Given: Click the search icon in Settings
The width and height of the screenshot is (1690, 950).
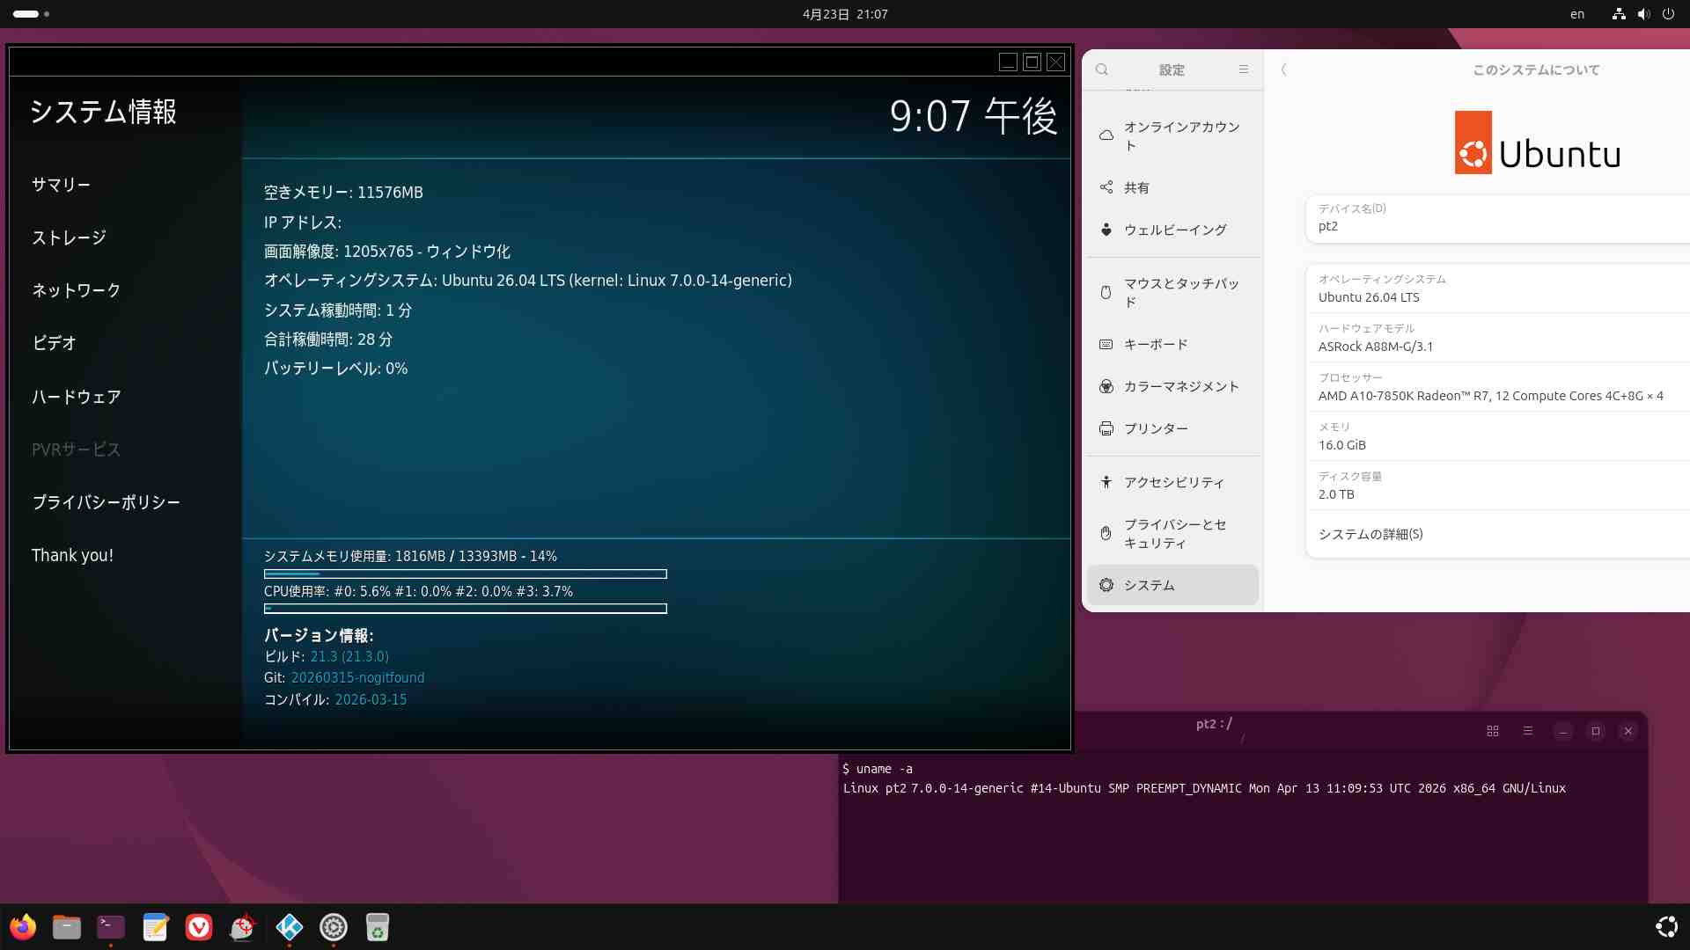Looking at the screenshot, I should click(1102, 69).
